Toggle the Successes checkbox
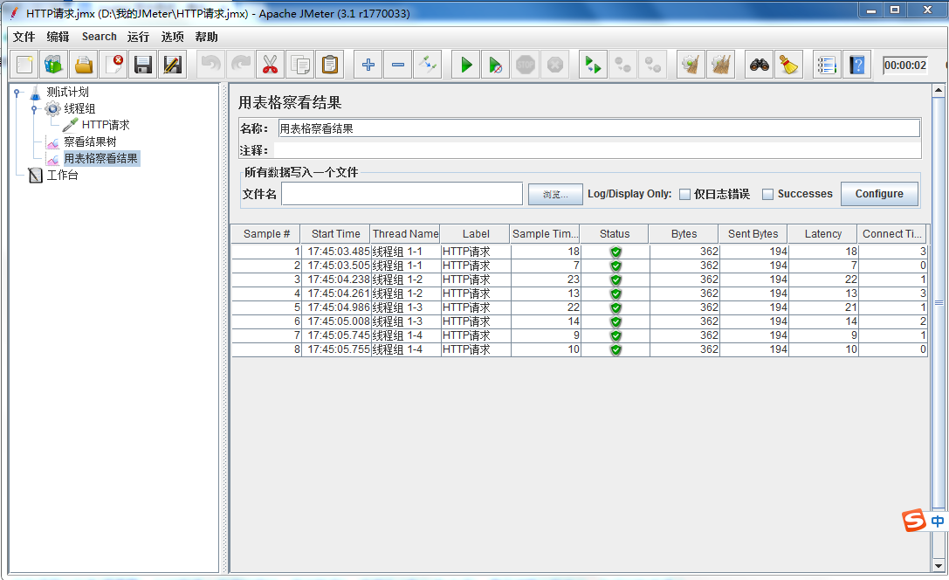This screenshot has width=949, height=580. [767, 194]
